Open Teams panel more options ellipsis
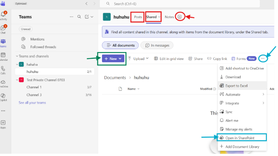Viewport: 278px width, 156px height. 71,17
